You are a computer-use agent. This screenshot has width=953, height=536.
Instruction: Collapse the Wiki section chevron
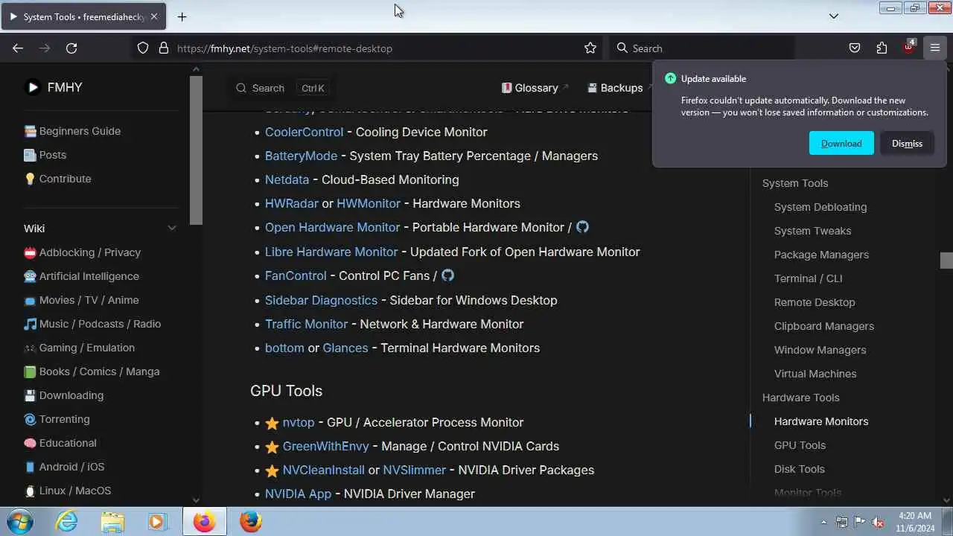(x=172, y=229)
